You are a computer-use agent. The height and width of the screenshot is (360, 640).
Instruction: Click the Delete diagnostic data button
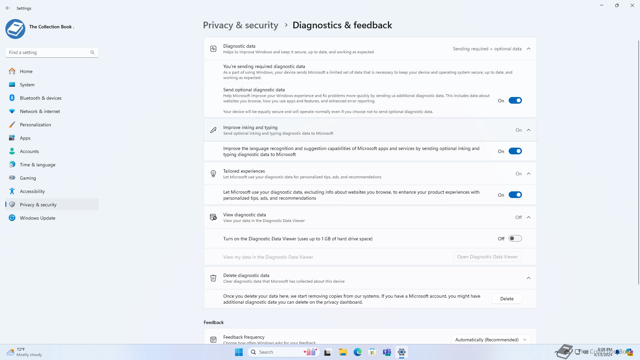507,299
